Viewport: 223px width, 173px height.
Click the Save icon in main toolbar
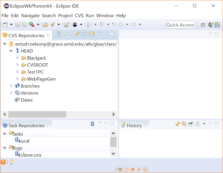18,25
